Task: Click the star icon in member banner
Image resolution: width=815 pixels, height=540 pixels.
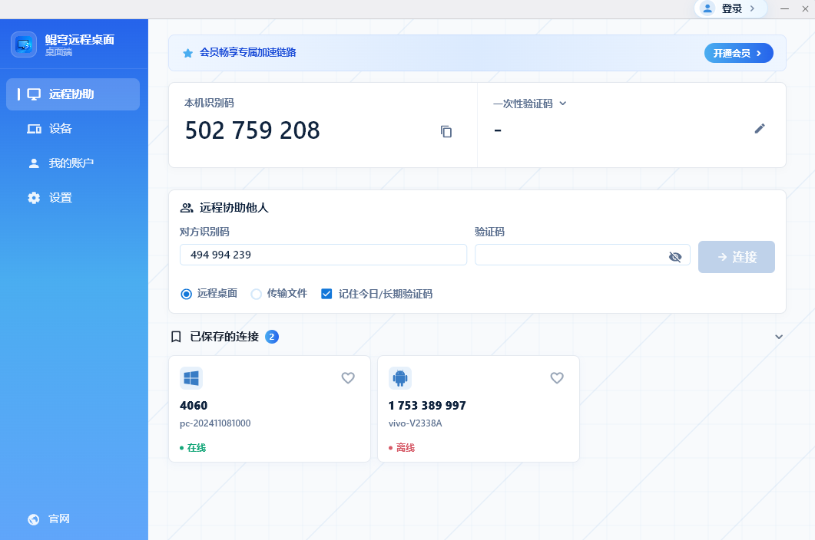Action: (x=187, y=53)
